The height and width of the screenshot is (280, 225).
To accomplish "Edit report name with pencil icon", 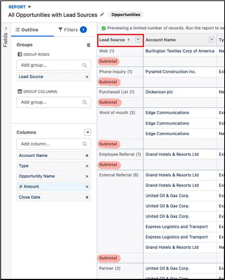I will (102, 15).
